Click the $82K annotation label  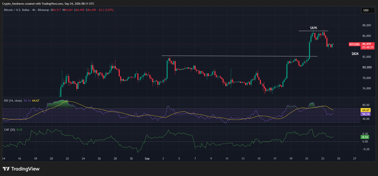point(355,54)
